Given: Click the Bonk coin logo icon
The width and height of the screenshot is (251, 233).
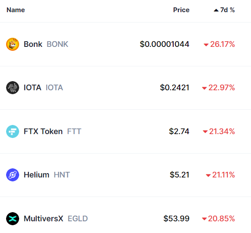Looking at the screenshot, I should pyautogui.click(x=13, y=44).
